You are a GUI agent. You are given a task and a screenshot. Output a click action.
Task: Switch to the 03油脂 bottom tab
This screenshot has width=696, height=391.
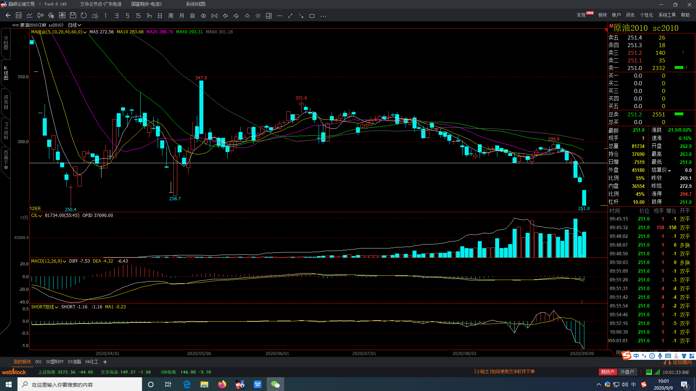tap(74, 362)
